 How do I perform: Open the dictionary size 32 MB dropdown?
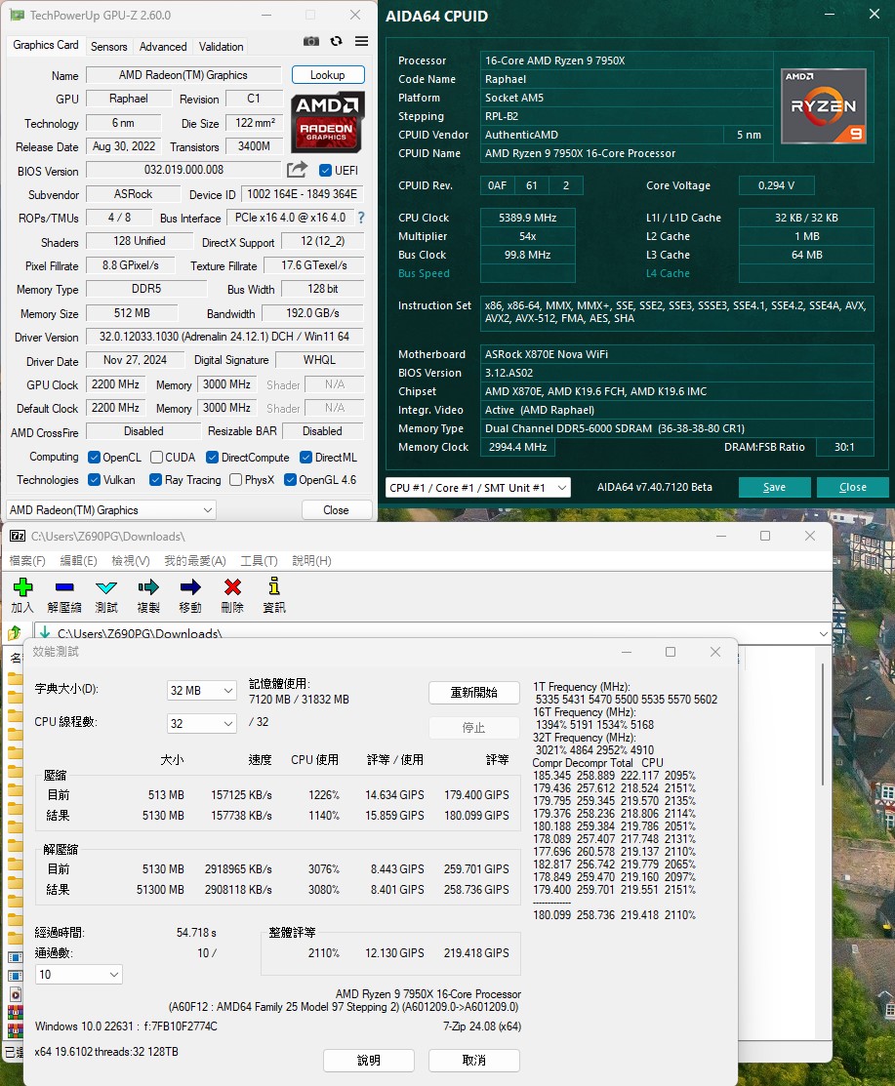pos(202,691)
